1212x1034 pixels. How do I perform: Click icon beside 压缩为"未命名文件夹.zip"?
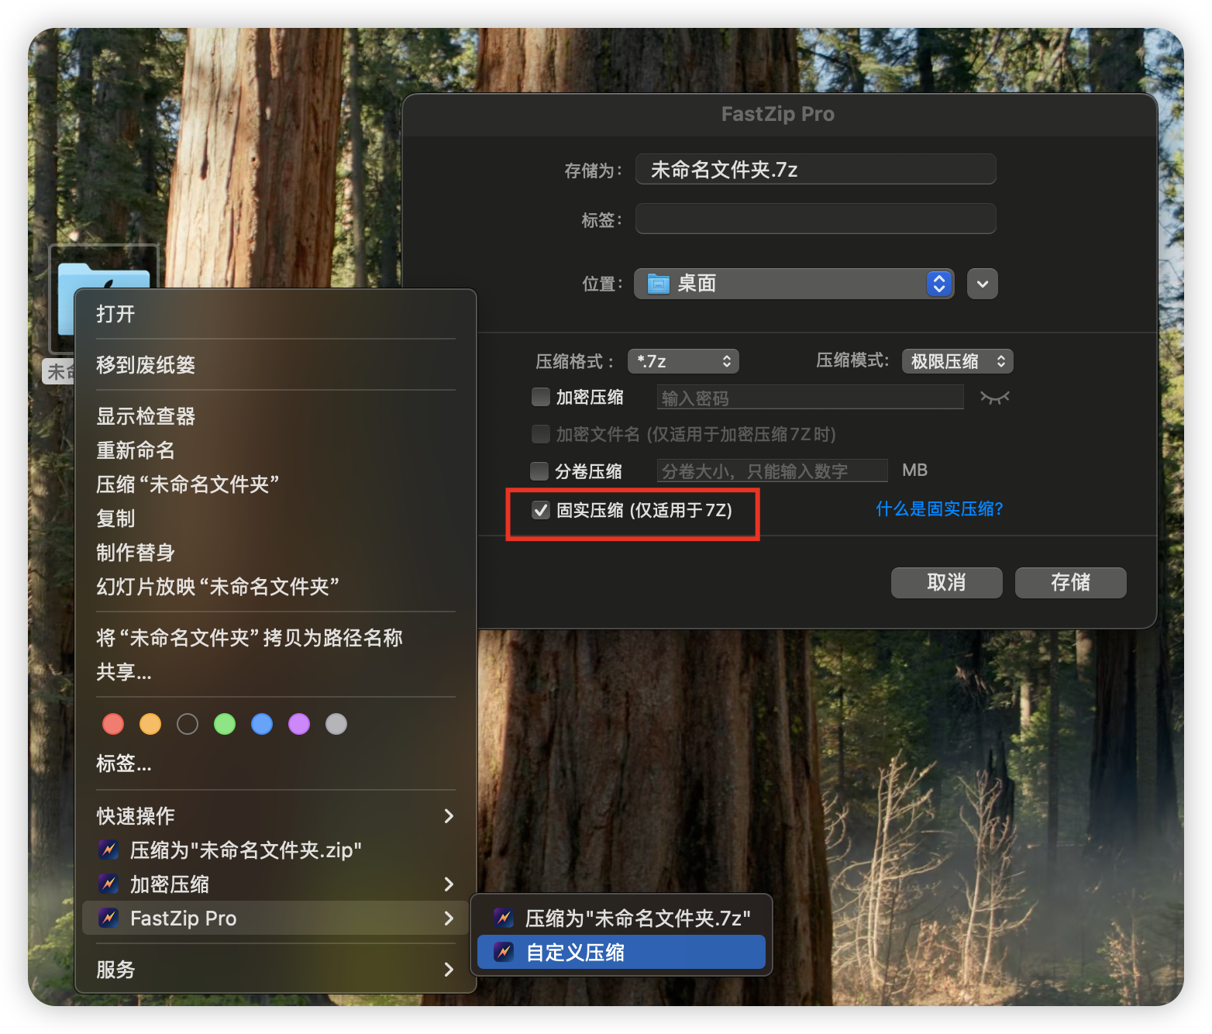108,850
